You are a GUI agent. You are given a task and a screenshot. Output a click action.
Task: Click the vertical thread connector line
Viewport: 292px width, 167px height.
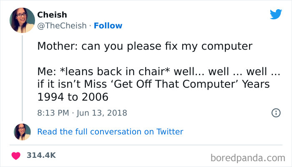coord(23,78)
